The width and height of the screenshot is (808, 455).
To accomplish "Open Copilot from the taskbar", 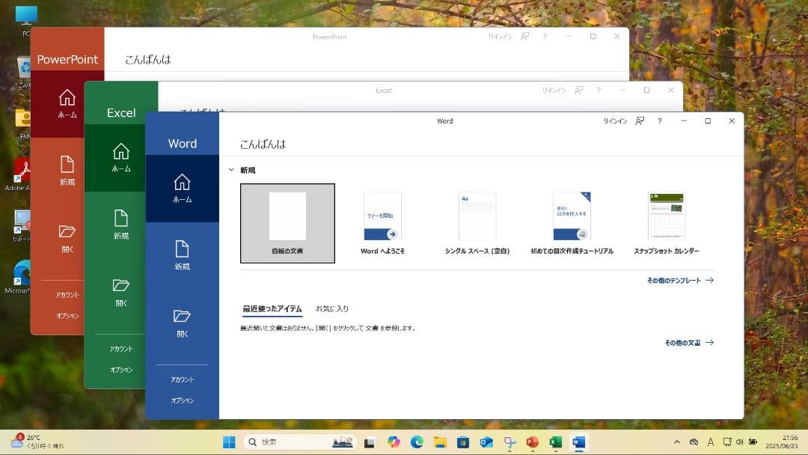I will [394, 442].
